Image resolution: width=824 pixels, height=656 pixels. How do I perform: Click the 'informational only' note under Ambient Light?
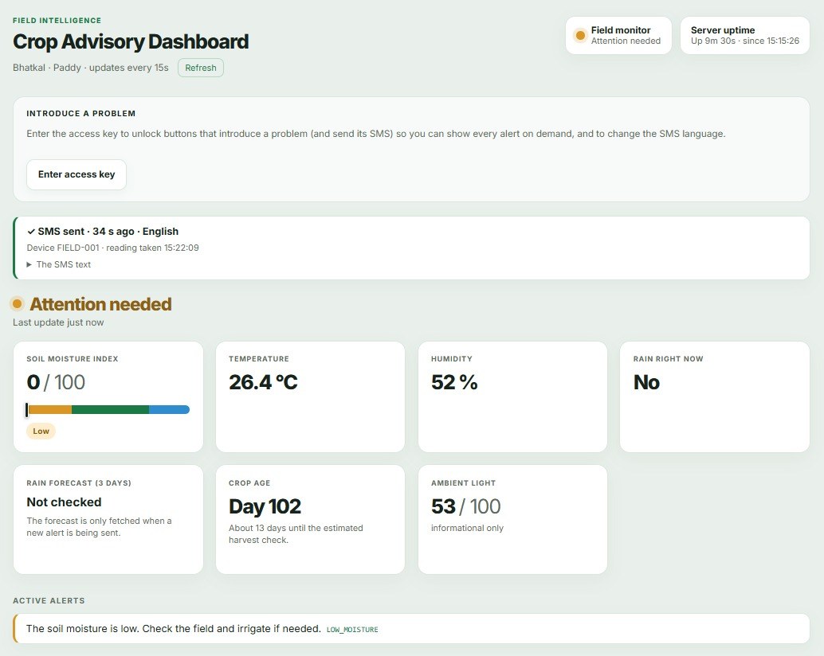[467, 528]
